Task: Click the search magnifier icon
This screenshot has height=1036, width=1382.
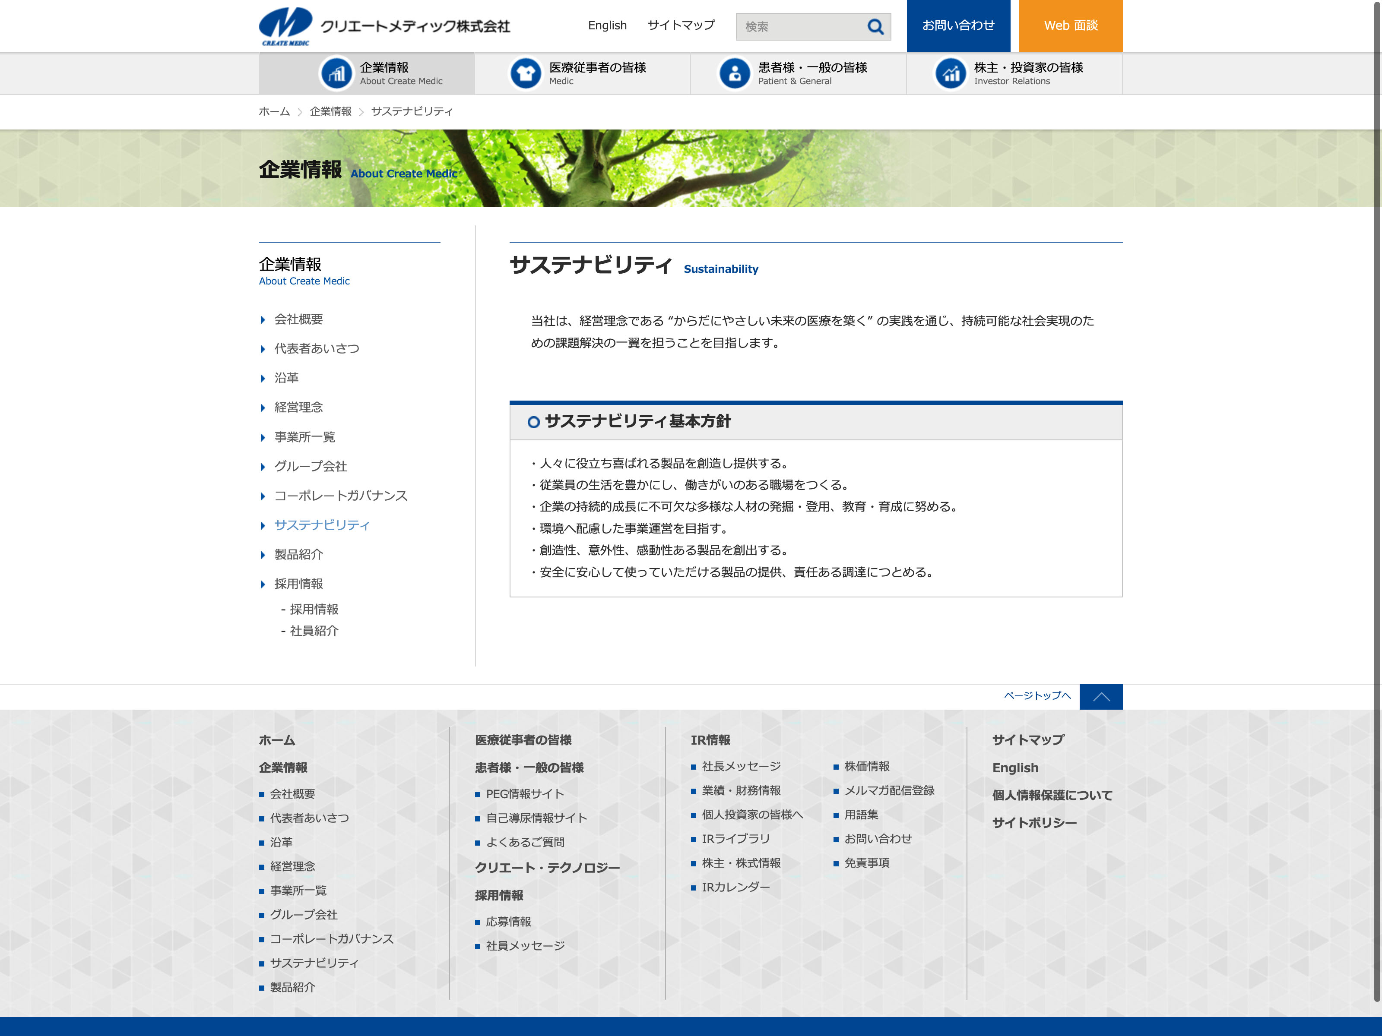Action: point(875,27)
